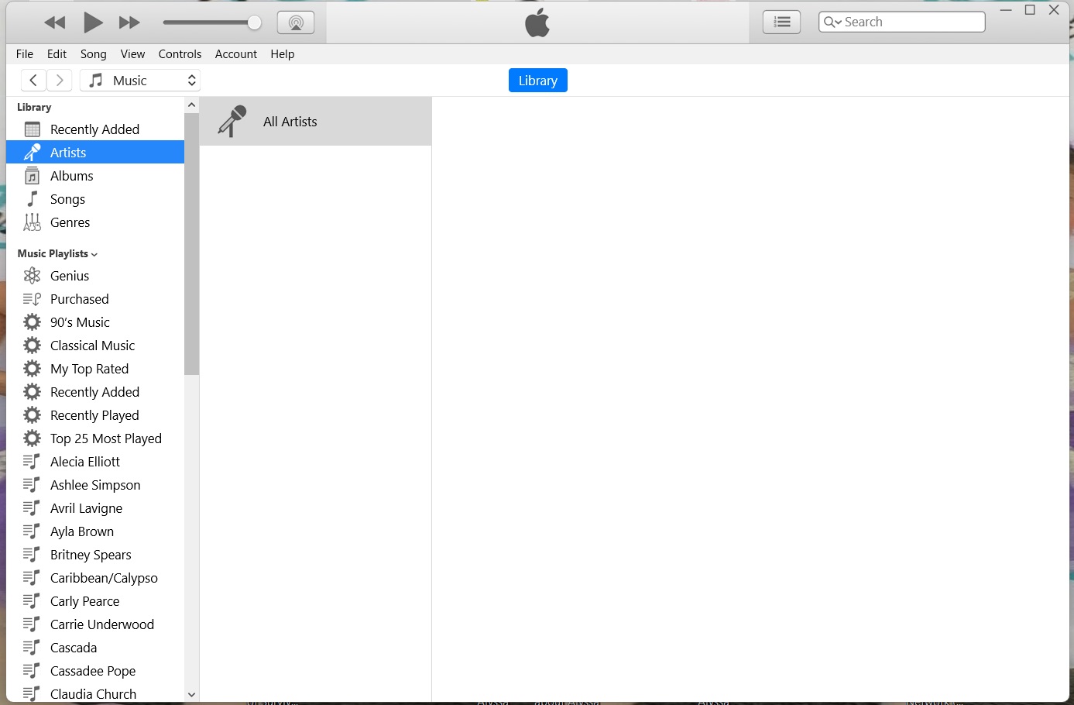Open the Purchased playlist icon
The height and width of the screenshot is (705, 1074).
[32, 299]
